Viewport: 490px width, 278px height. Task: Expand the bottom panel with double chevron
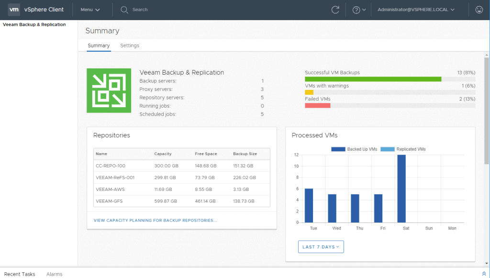point(484,274)
